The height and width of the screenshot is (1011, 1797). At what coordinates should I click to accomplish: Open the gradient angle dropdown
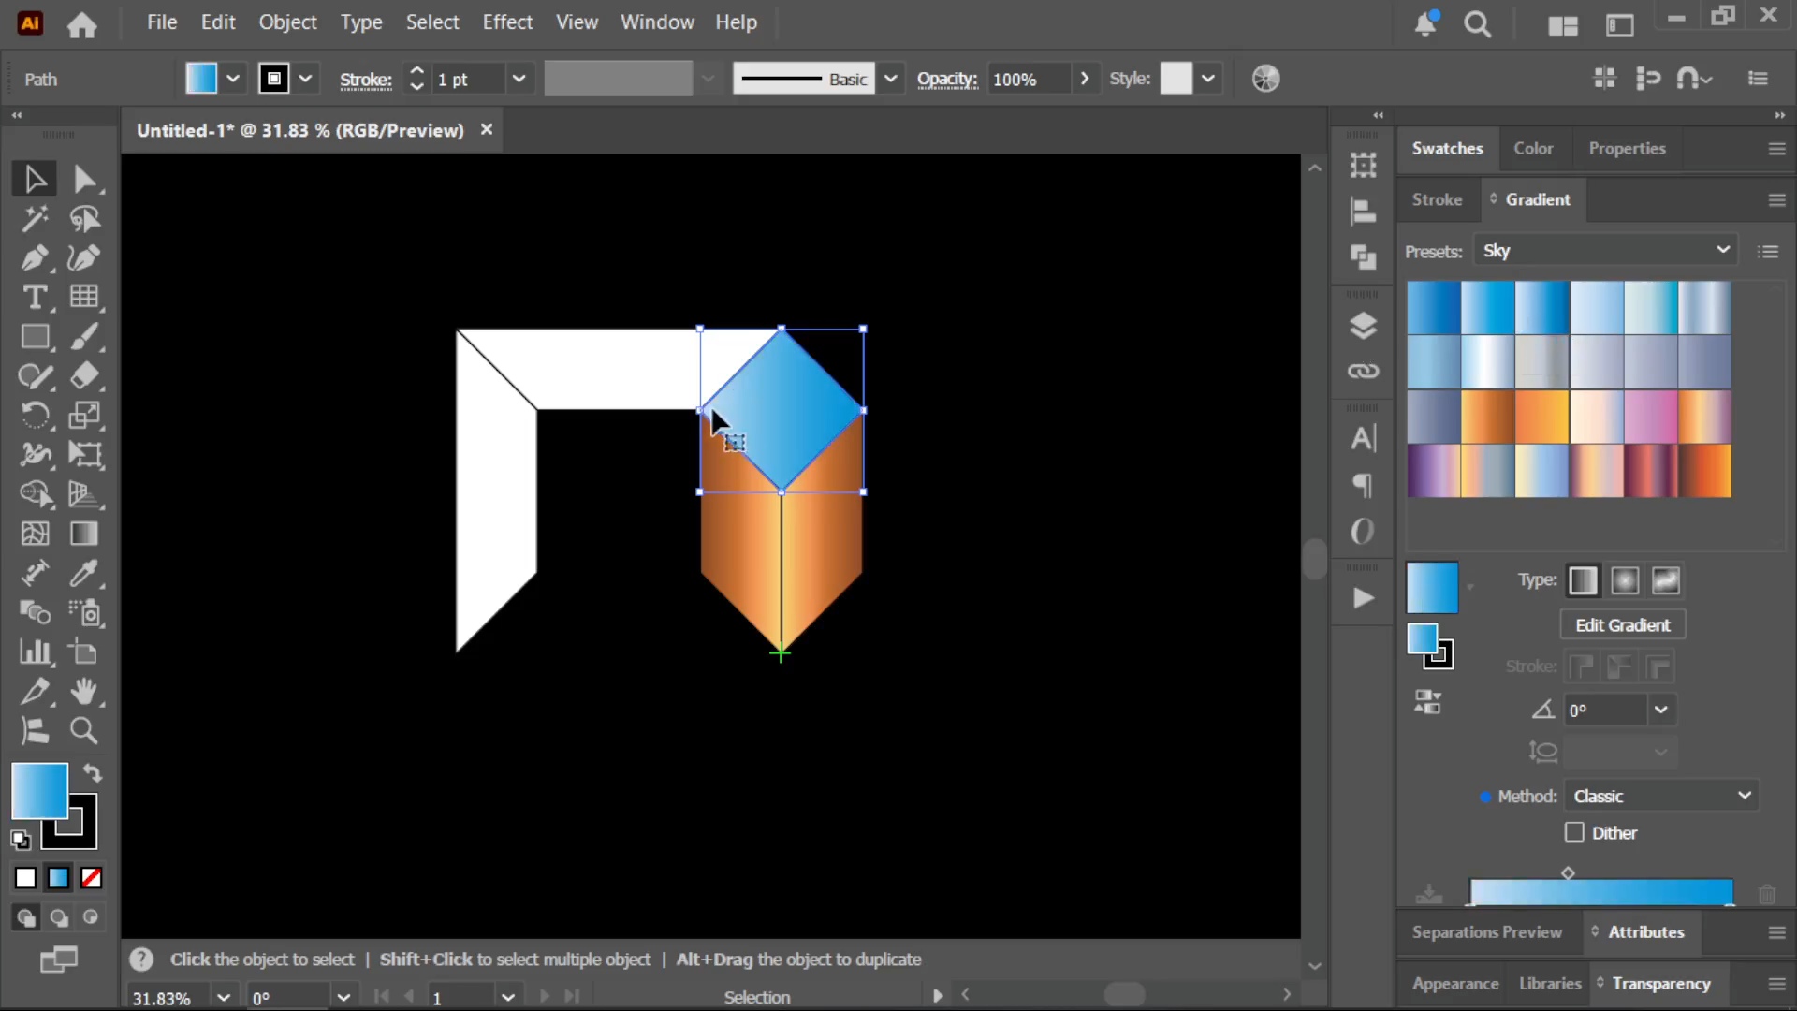click(1661, 710)
